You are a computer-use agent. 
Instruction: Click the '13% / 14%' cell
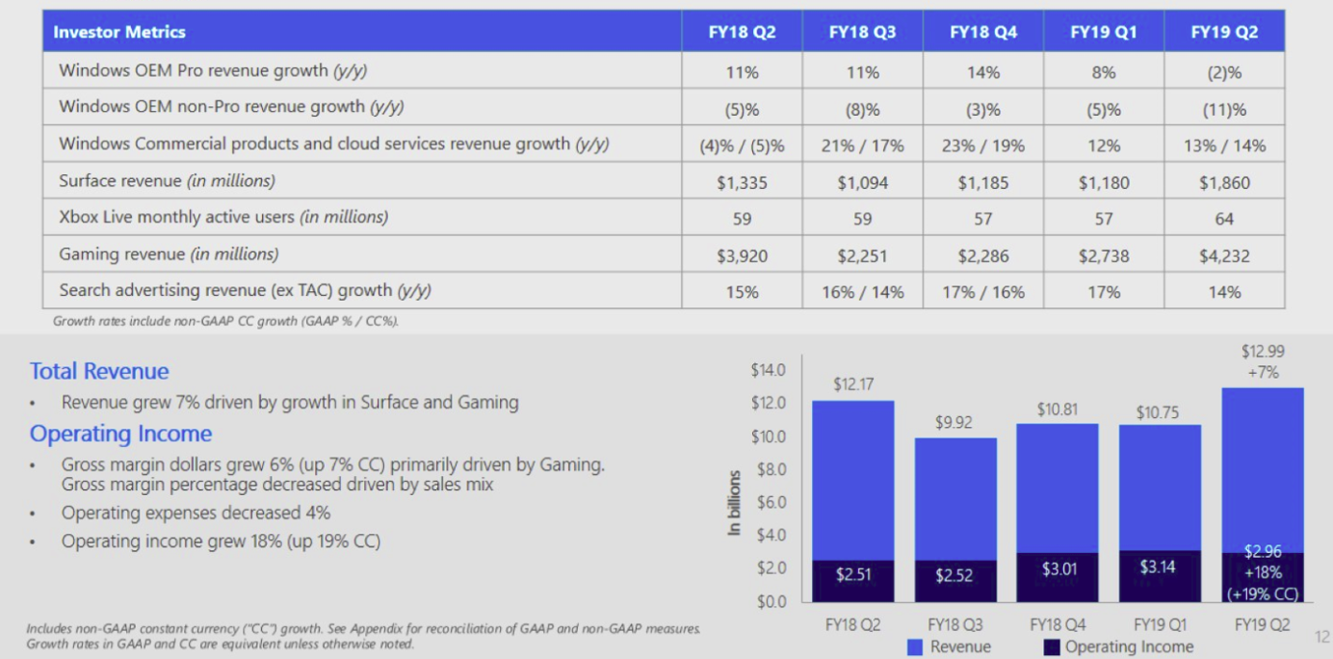(x=1224, y=146)
